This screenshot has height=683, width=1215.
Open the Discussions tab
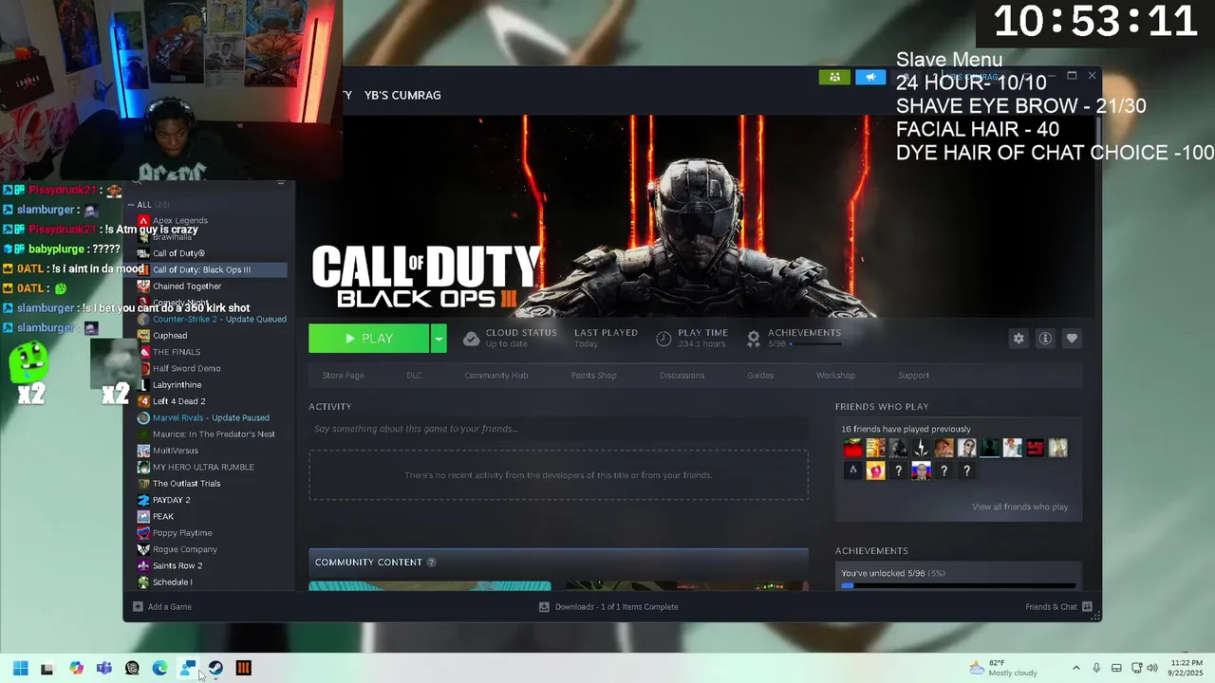[682, 376]
